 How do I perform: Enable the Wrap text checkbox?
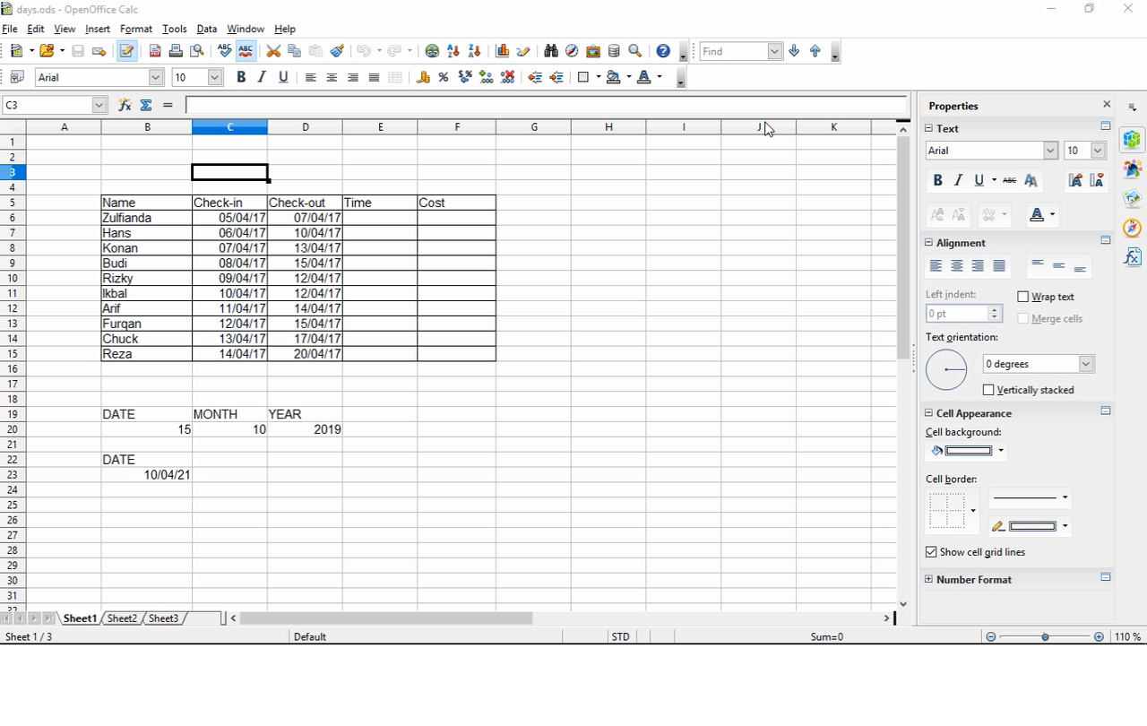coord(1022,296)
